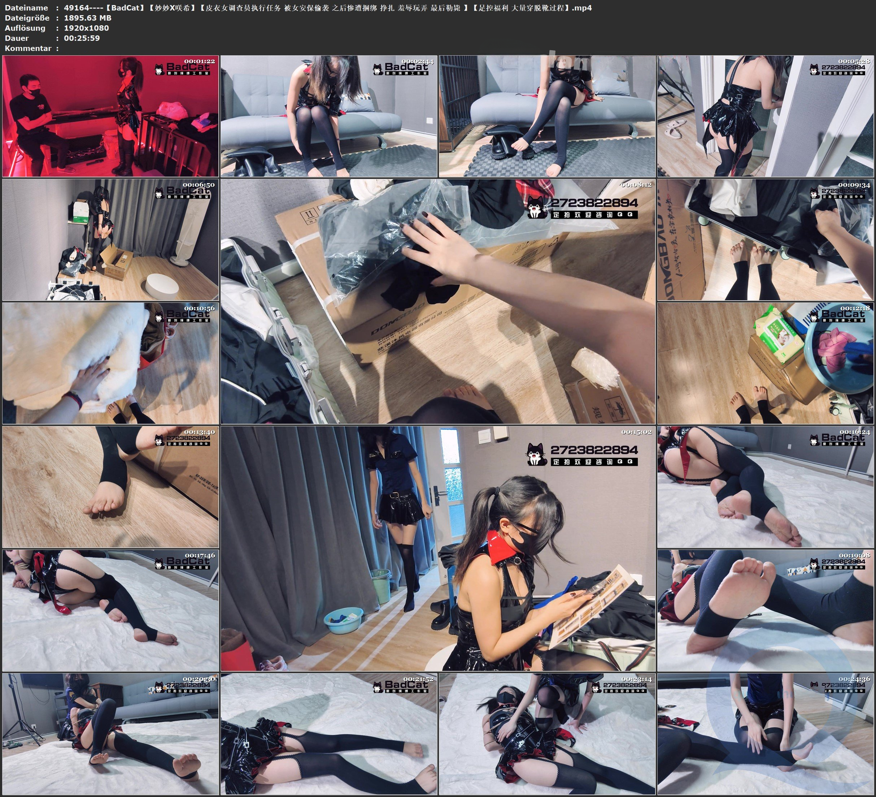The image size is (876, 797).
Task: Open the large frame stamped 00:15:02
Action: (437, 548)
